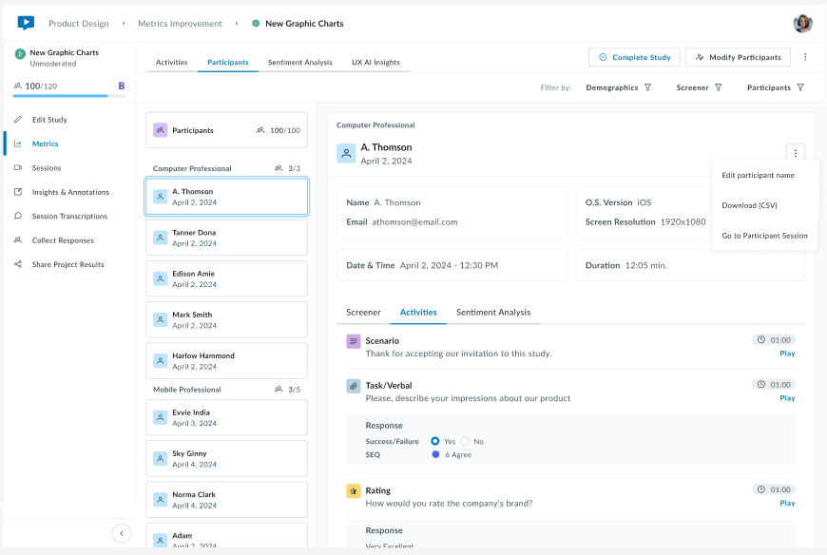827x555 pixels.
Task: Collapse the left sidebar with the chevron
Action: click(x=122, y=533)
